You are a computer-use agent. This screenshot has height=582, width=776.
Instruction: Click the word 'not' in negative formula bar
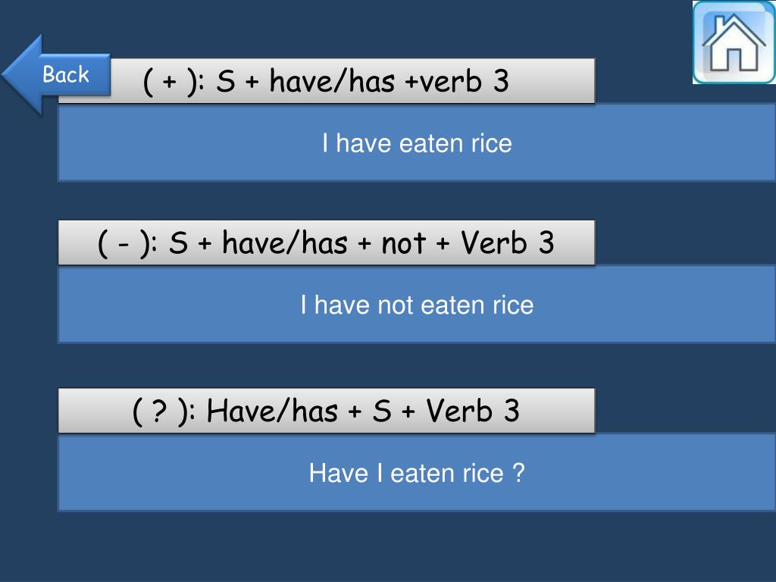[403, 243]
